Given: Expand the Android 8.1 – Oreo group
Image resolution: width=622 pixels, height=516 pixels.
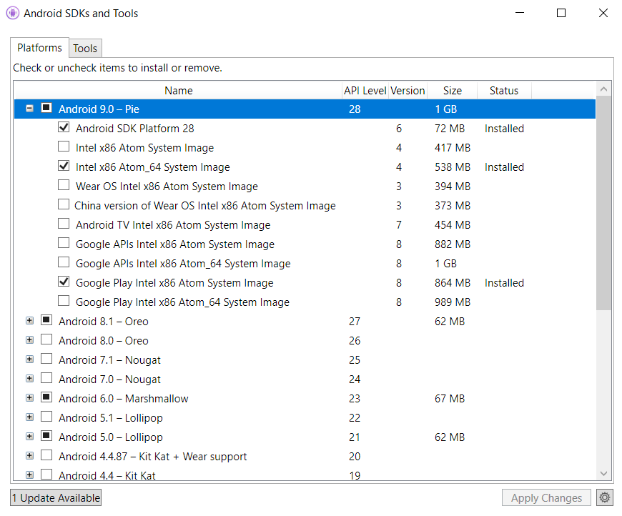Looking at the screenshot, I should click(29, 320).
